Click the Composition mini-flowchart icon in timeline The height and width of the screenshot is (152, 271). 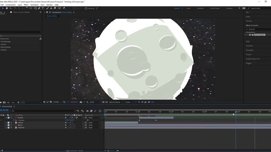coord(77,111)
